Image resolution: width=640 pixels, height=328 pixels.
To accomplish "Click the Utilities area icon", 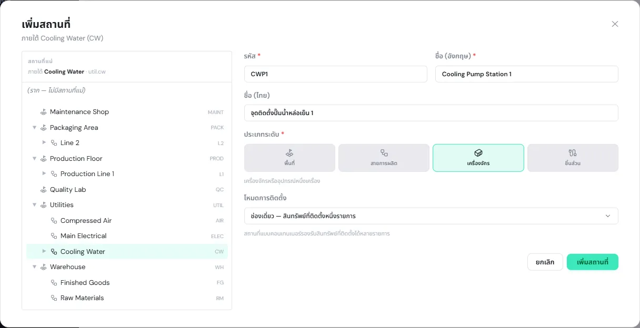I will pyautogui.click(x=44, y=205).
